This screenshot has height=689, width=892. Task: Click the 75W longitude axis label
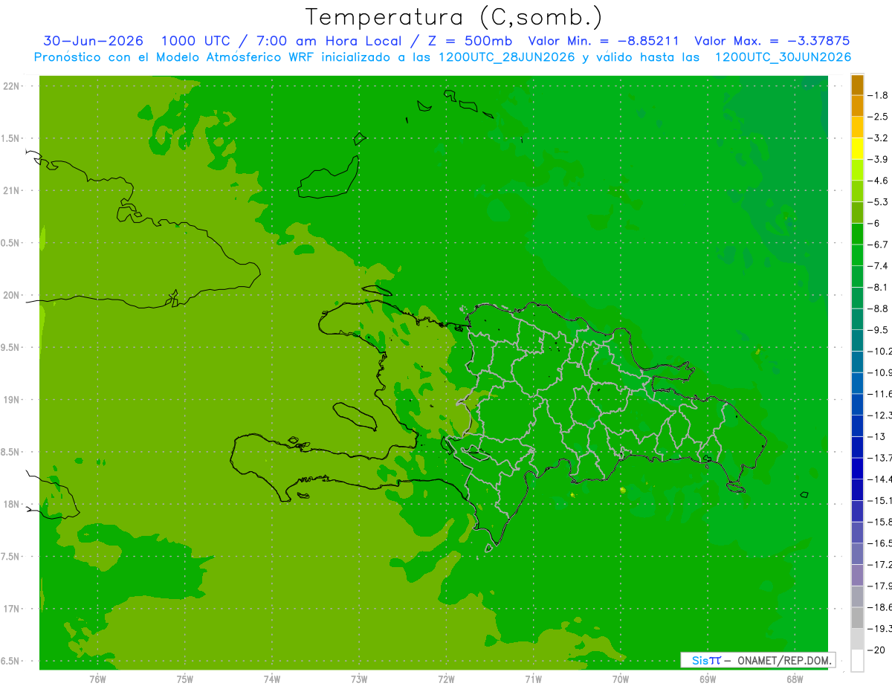click(x=185, y=679)
